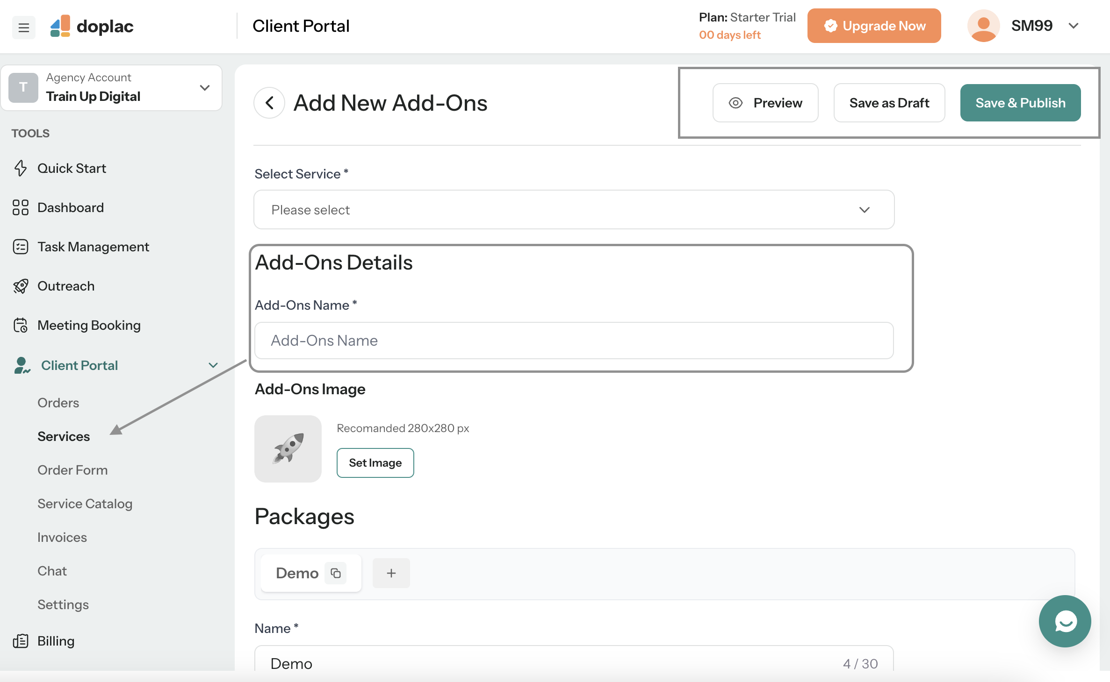Viewport: 1110px width, 682px height.
Task: Go to Dashboard in sidebar
Action: (x=71, y=207)
